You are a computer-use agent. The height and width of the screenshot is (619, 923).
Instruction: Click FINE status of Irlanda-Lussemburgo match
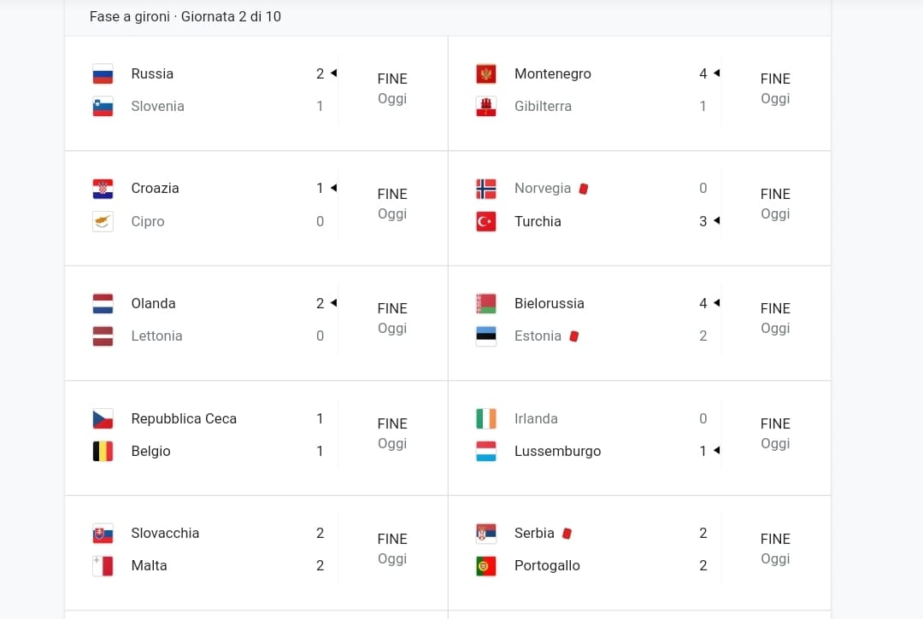click(x=775, y=423)
